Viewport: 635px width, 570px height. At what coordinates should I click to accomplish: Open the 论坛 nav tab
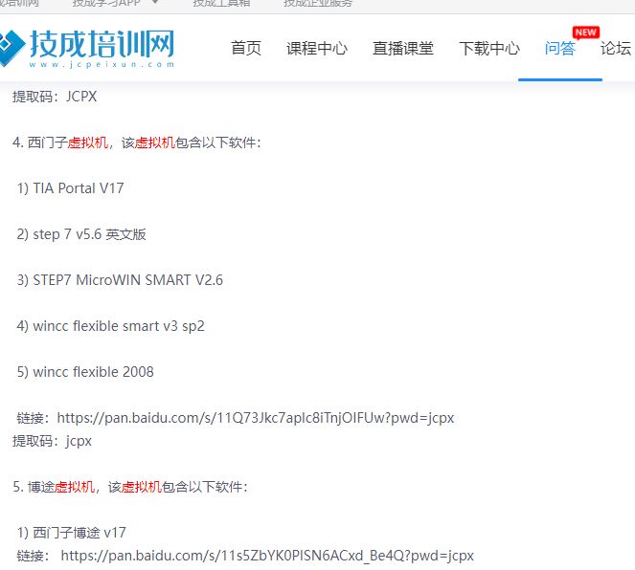616,48
